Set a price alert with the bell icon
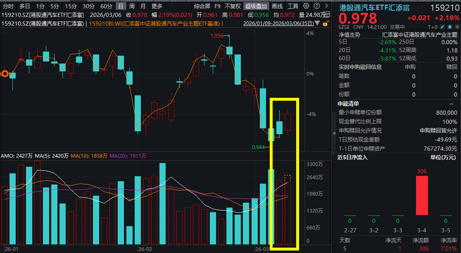Image resolution: width=461 pixels, height=253 pixels. 450,26
